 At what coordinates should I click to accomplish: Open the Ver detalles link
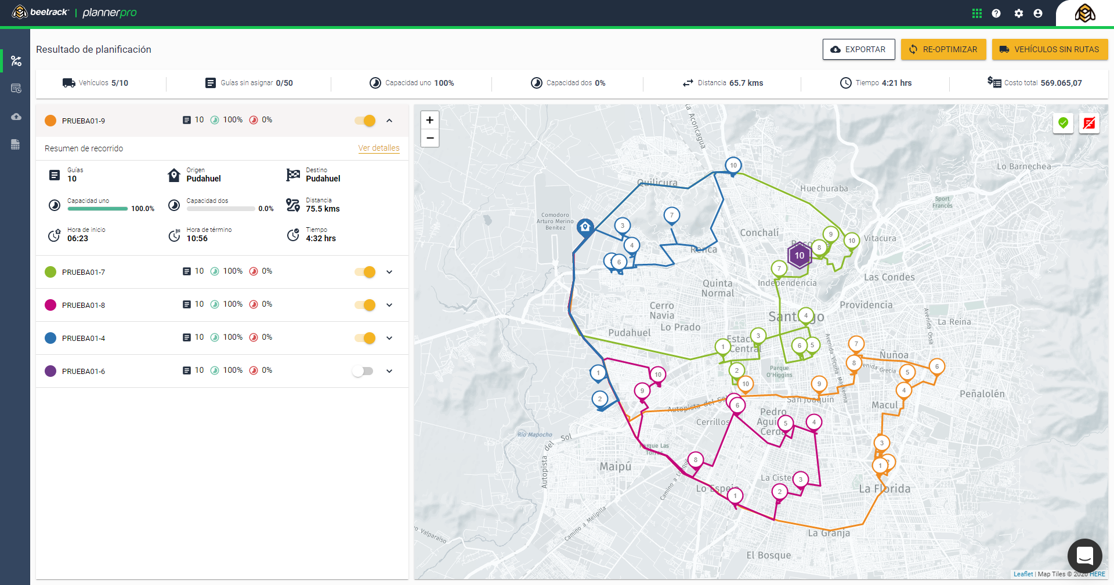pos(378,148)
